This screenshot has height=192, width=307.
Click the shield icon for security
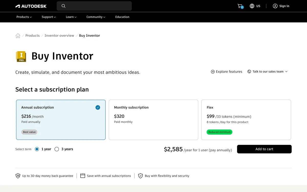(x=140, y=176)
